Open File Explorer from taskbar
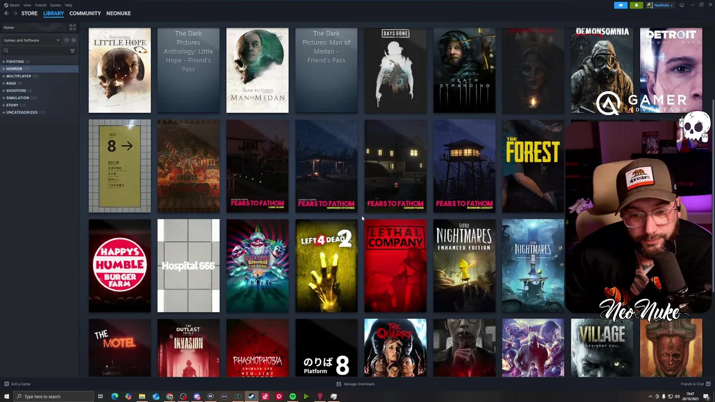The height and width of the screenshot is (402, 715). (x=142, y=396)
